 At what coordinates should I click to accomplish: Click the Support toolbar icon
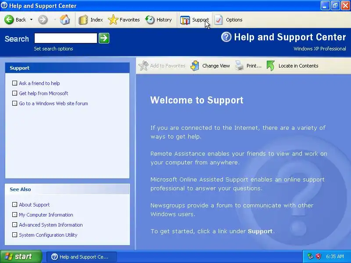pyautogui.click(x=185, y=20)
